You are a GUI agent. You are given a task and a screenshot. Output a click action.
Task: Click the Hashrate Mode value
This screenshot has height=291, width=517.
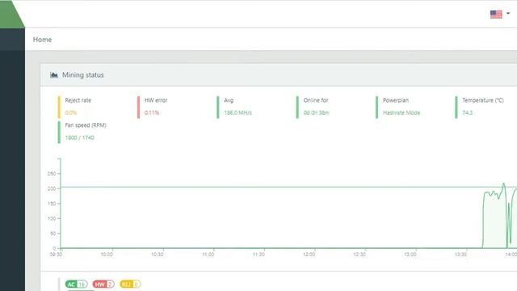point(401,113)
